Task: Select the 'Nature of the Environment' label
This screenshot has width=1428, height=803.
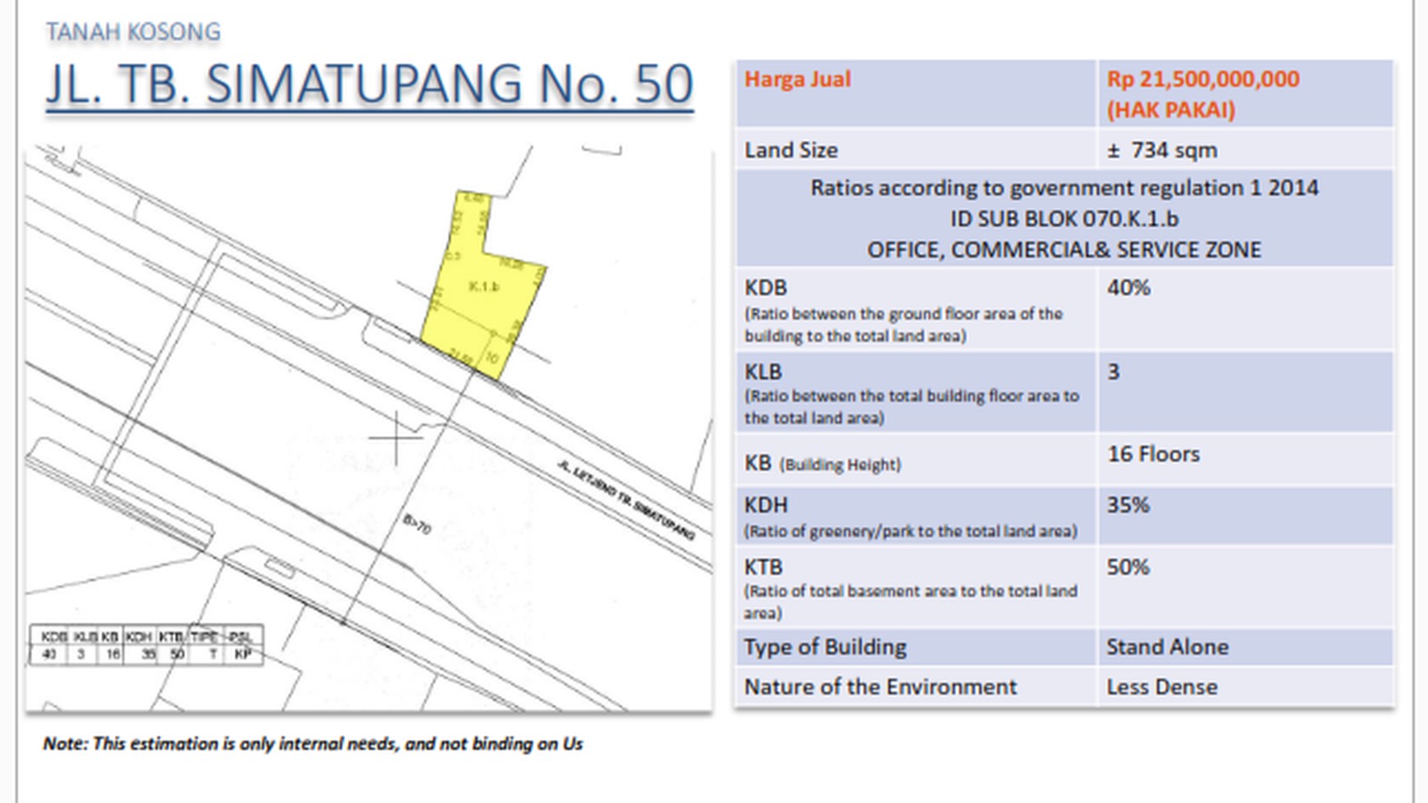Action: pyautogui.click(x=880, y=687)
